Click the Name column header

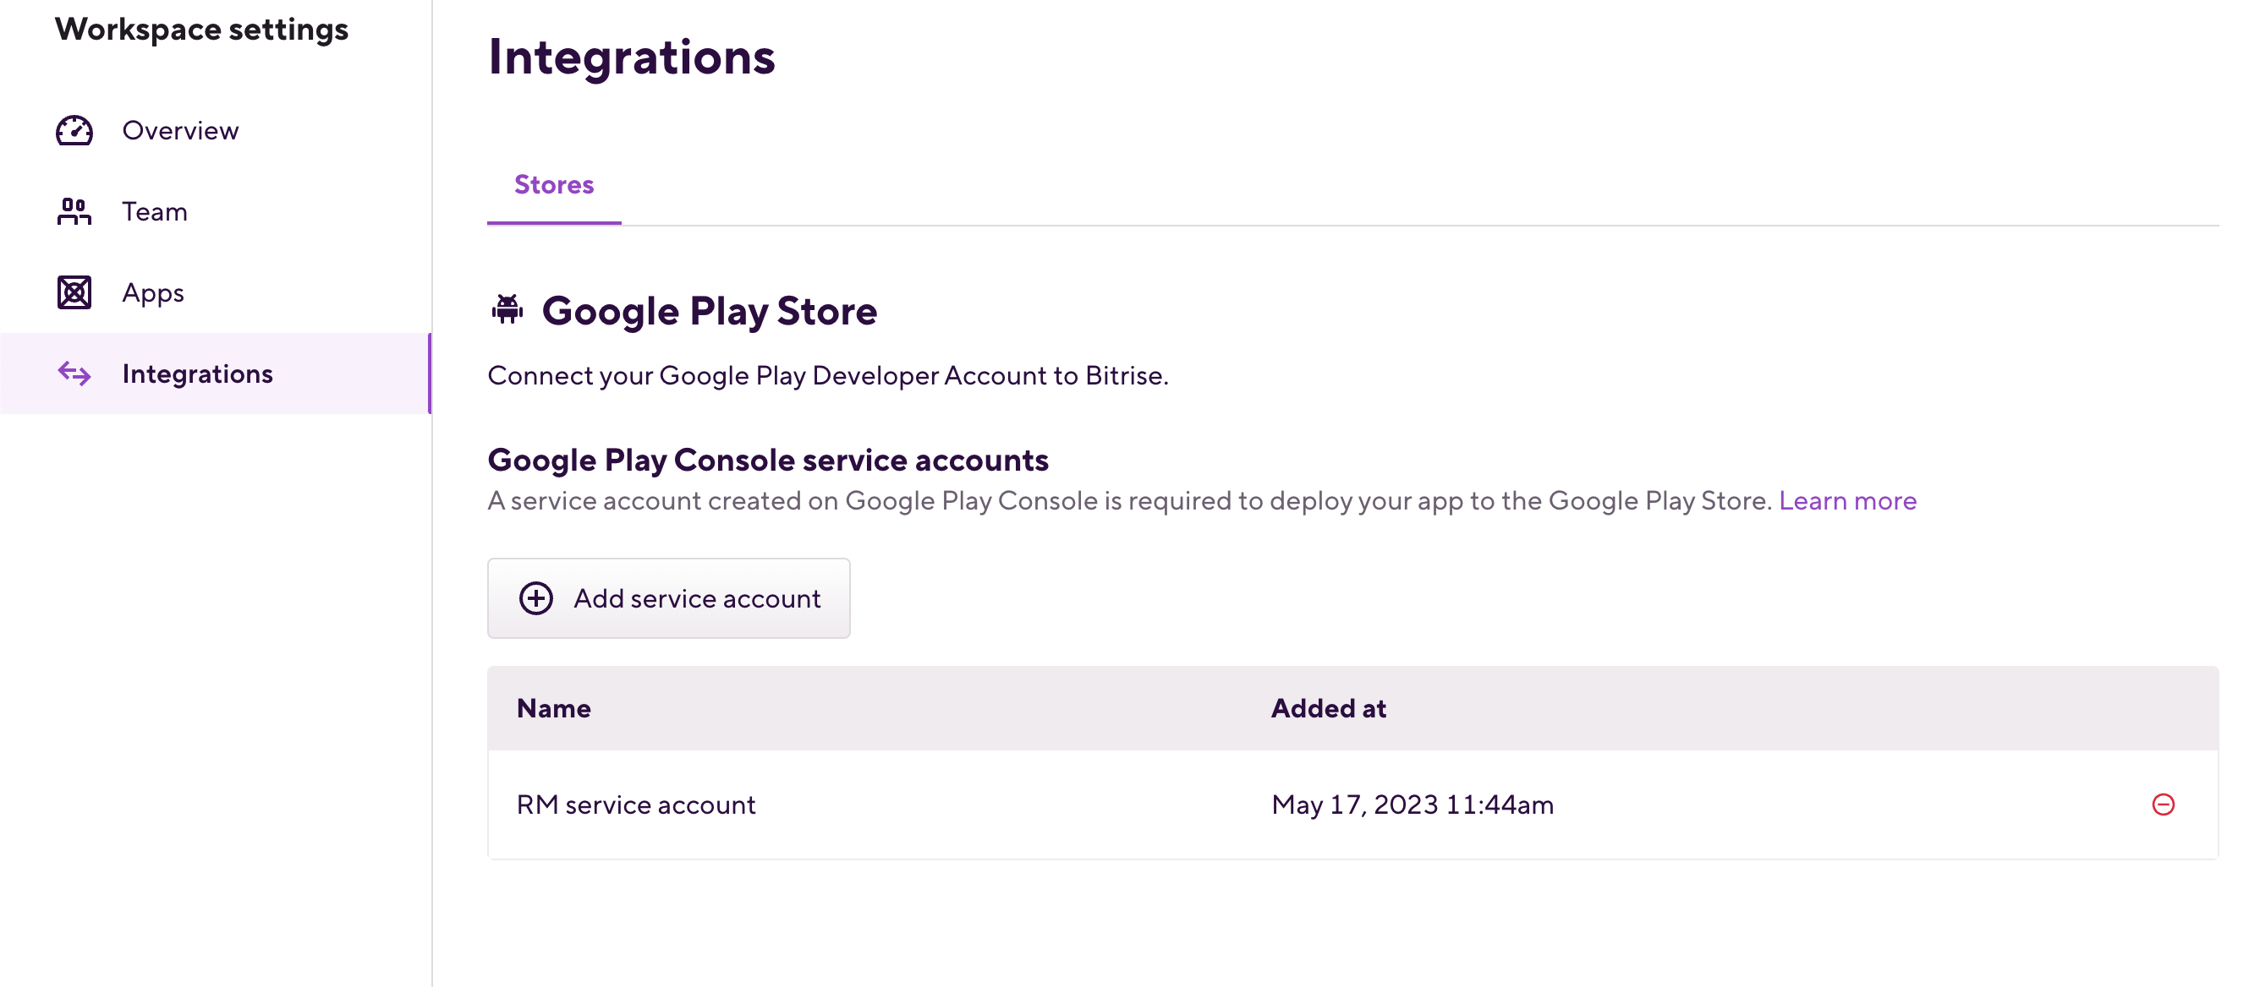tap(554, 707)
